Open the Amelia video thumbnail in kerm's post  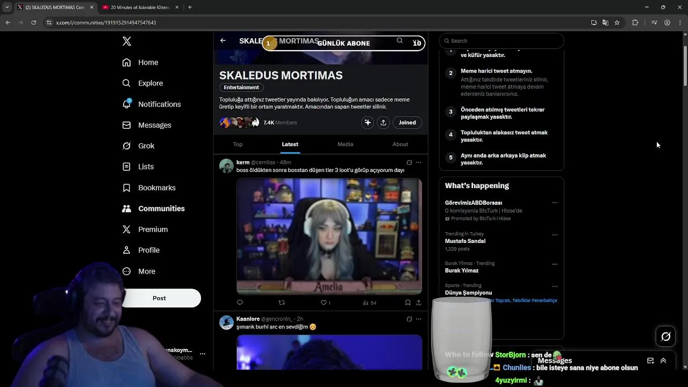(329, 236)
